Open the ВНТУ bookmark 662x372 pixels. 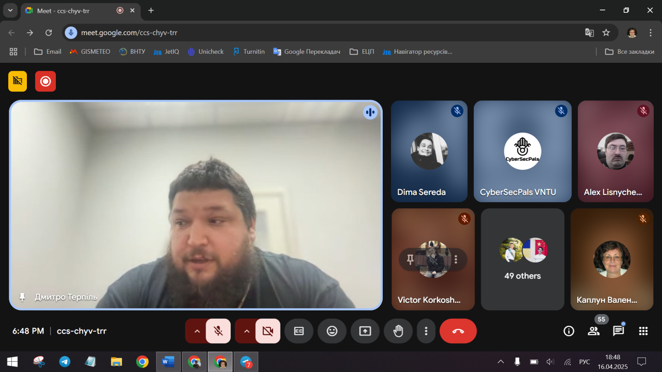(132, 52)
